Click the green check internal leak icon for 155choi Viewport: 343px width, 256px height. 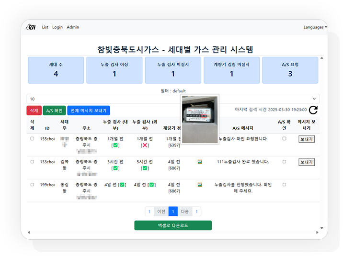coord(115,145)
